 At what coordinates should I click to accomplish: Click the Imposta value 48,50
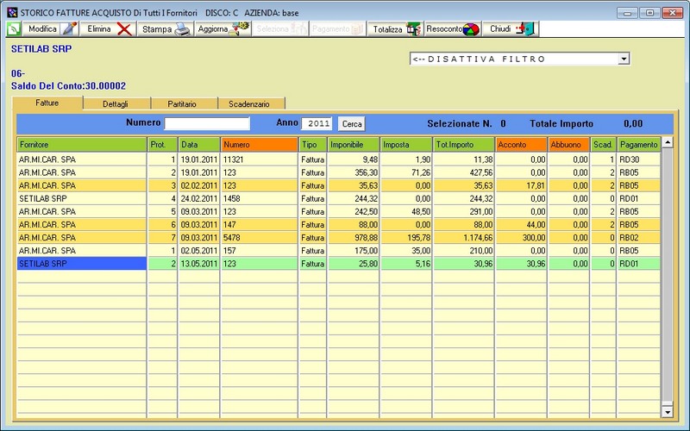406,212
